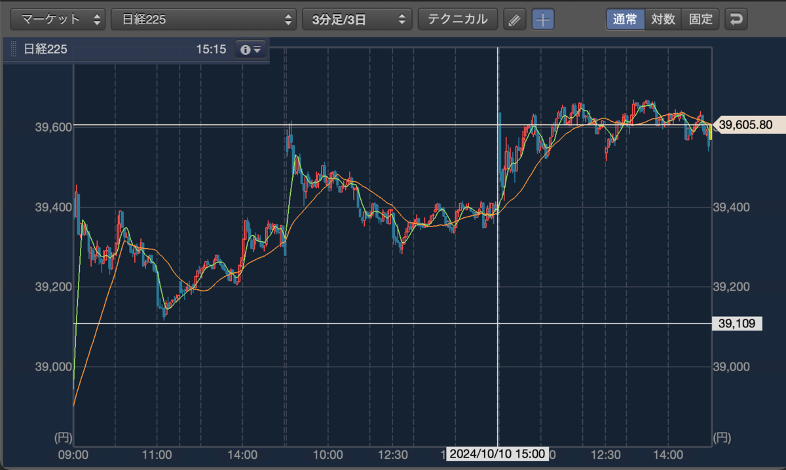
Task: Switch scale to 通常 mode
Action: click(625, 19)
